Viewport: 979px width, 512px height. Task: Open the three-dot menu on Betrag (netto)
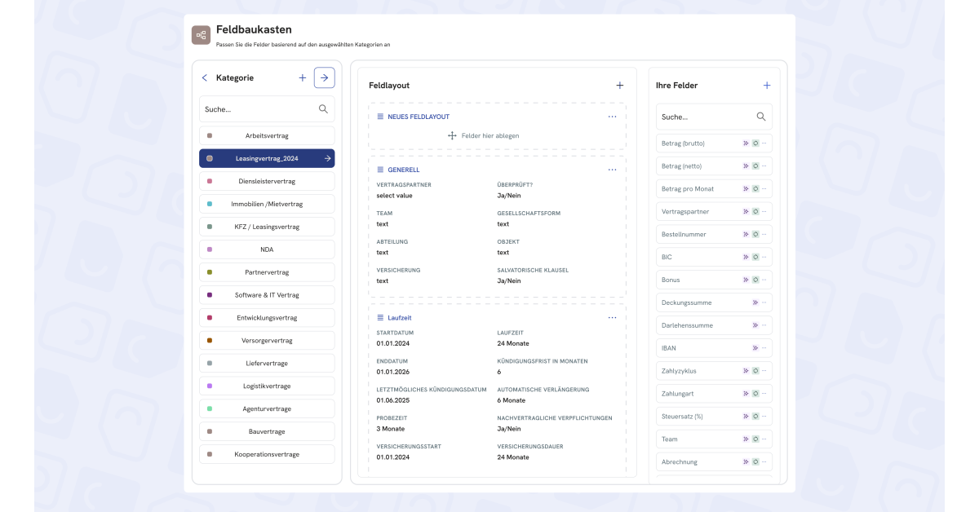764,166
